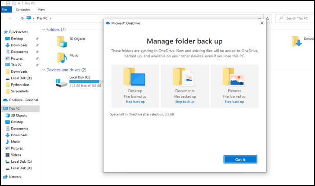Open the Computer ribbon tab

click(23, 9)
